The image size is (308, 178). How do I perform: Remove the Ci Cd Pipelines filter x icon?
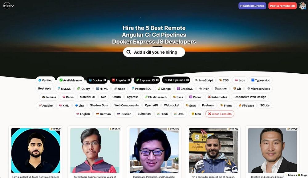pos(188,80)
